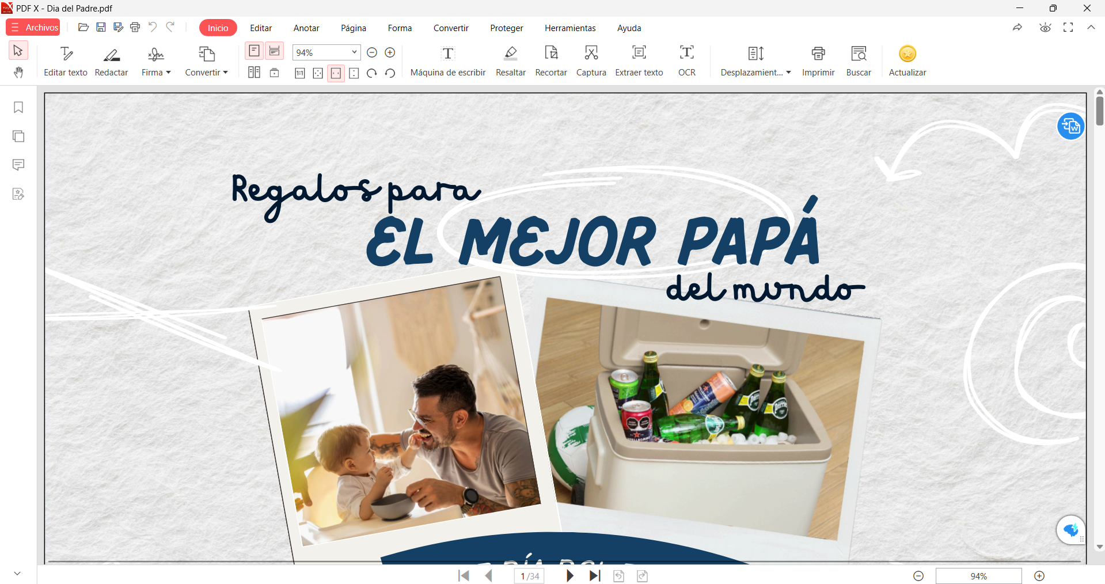This screenshot has height=584, width=1105.
Task: Click Extraer texto
Action: point(639,60)
